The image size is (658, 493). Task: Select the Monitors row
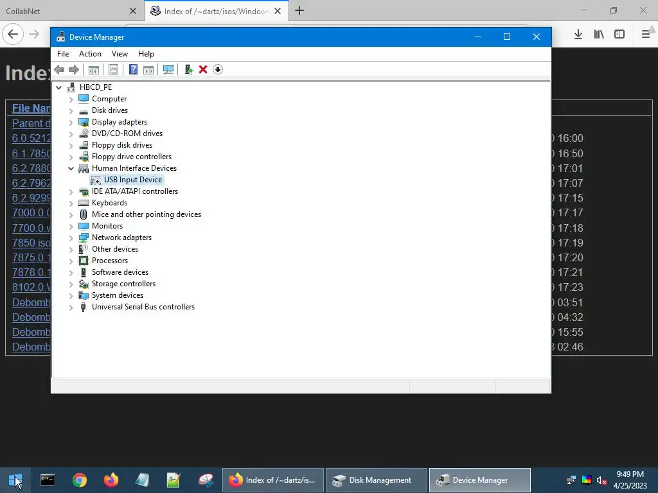coord(107,226)
